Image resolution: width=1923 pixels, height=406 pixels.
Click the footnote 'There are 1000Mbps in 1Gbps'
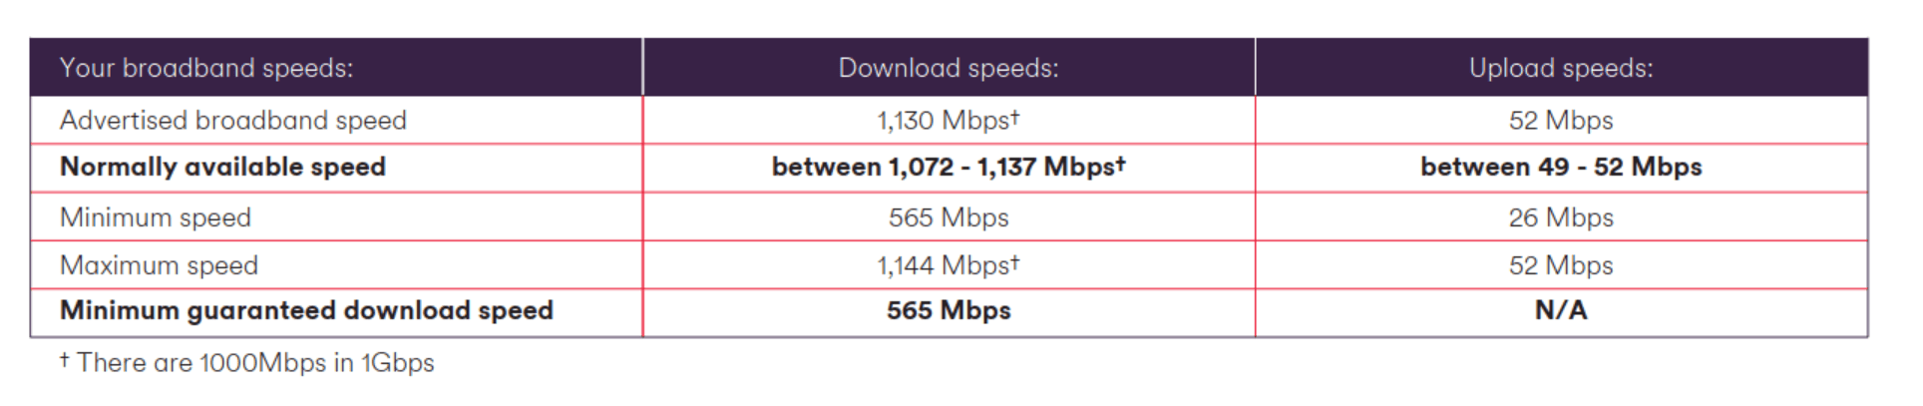point(254,363)
